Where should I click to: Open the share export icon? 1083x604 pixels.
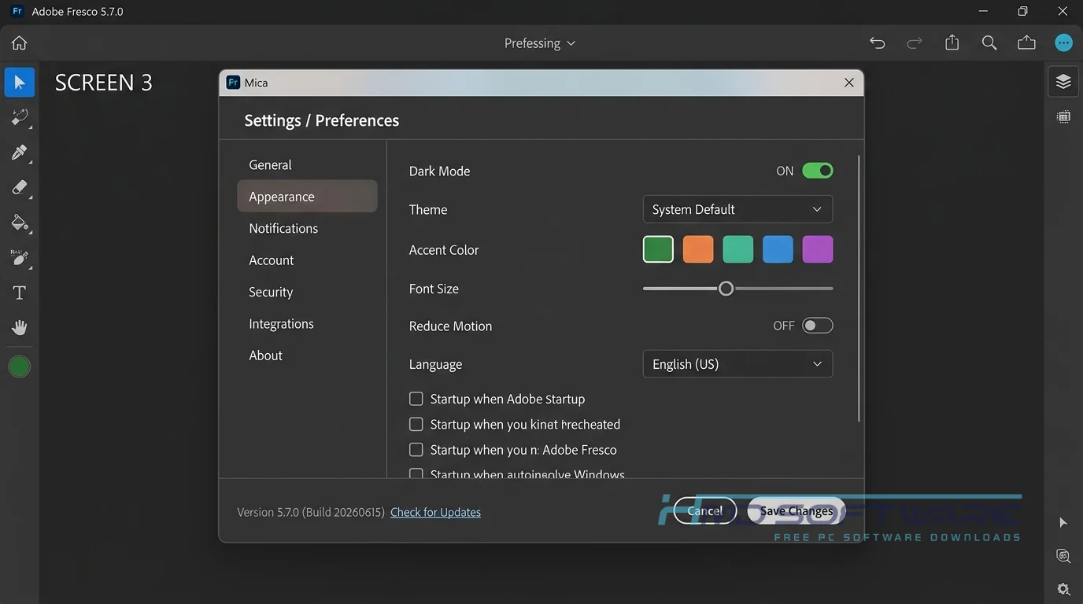point(952,42)
